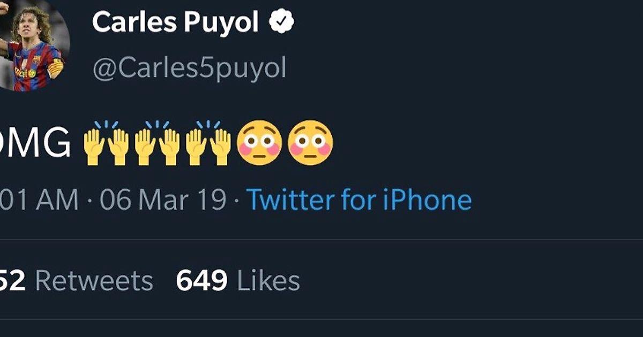Image resolution: width=643 pixels, height=337 pixels.
Task: Click the 06 Mar 19 date
Action: [x=163, y=200]
